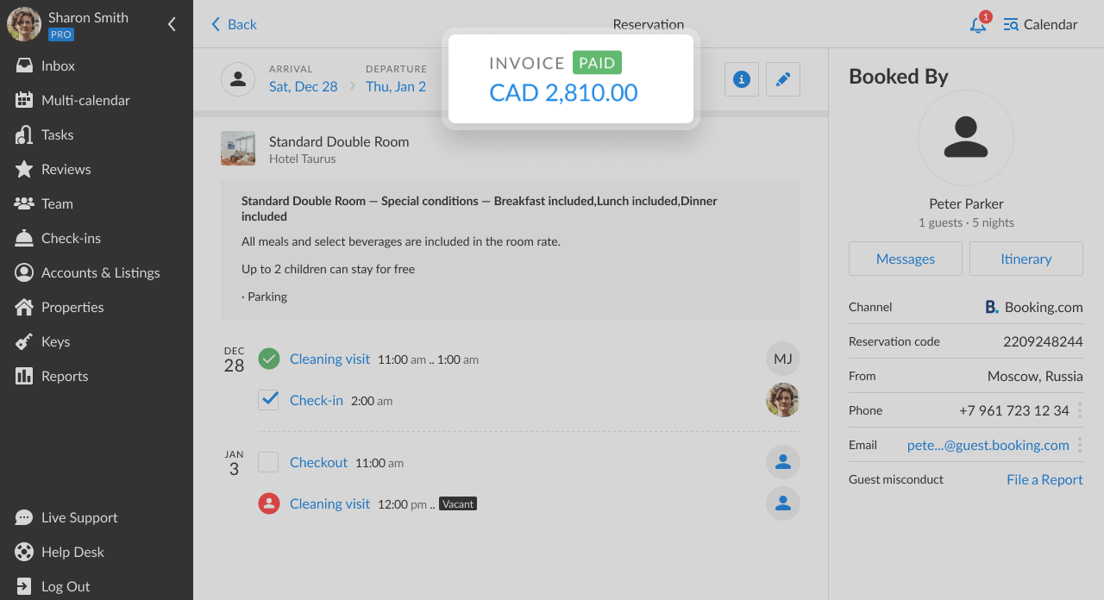Select the Reviews menu label

[x=66, y=169]
